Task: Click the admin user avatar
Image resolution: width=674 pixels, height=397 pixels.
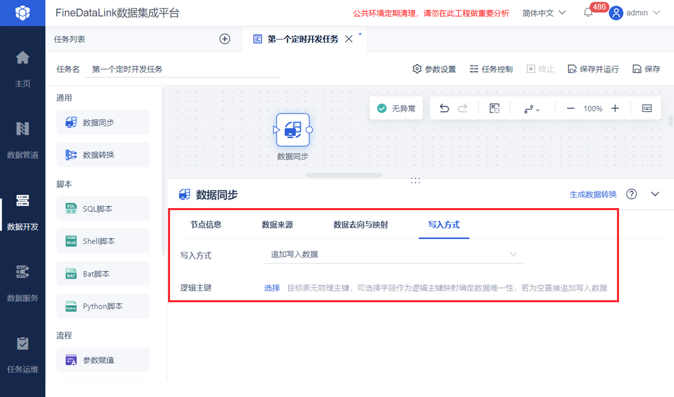Action: pos(616,13)
